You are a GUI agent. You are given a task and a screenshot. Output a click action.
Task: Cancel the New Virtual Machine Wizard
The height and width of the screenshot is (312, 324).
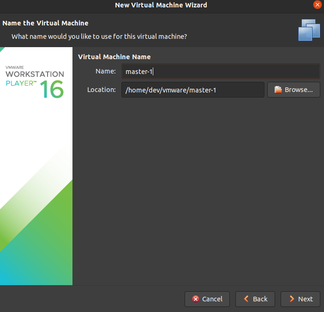point(207,299)
